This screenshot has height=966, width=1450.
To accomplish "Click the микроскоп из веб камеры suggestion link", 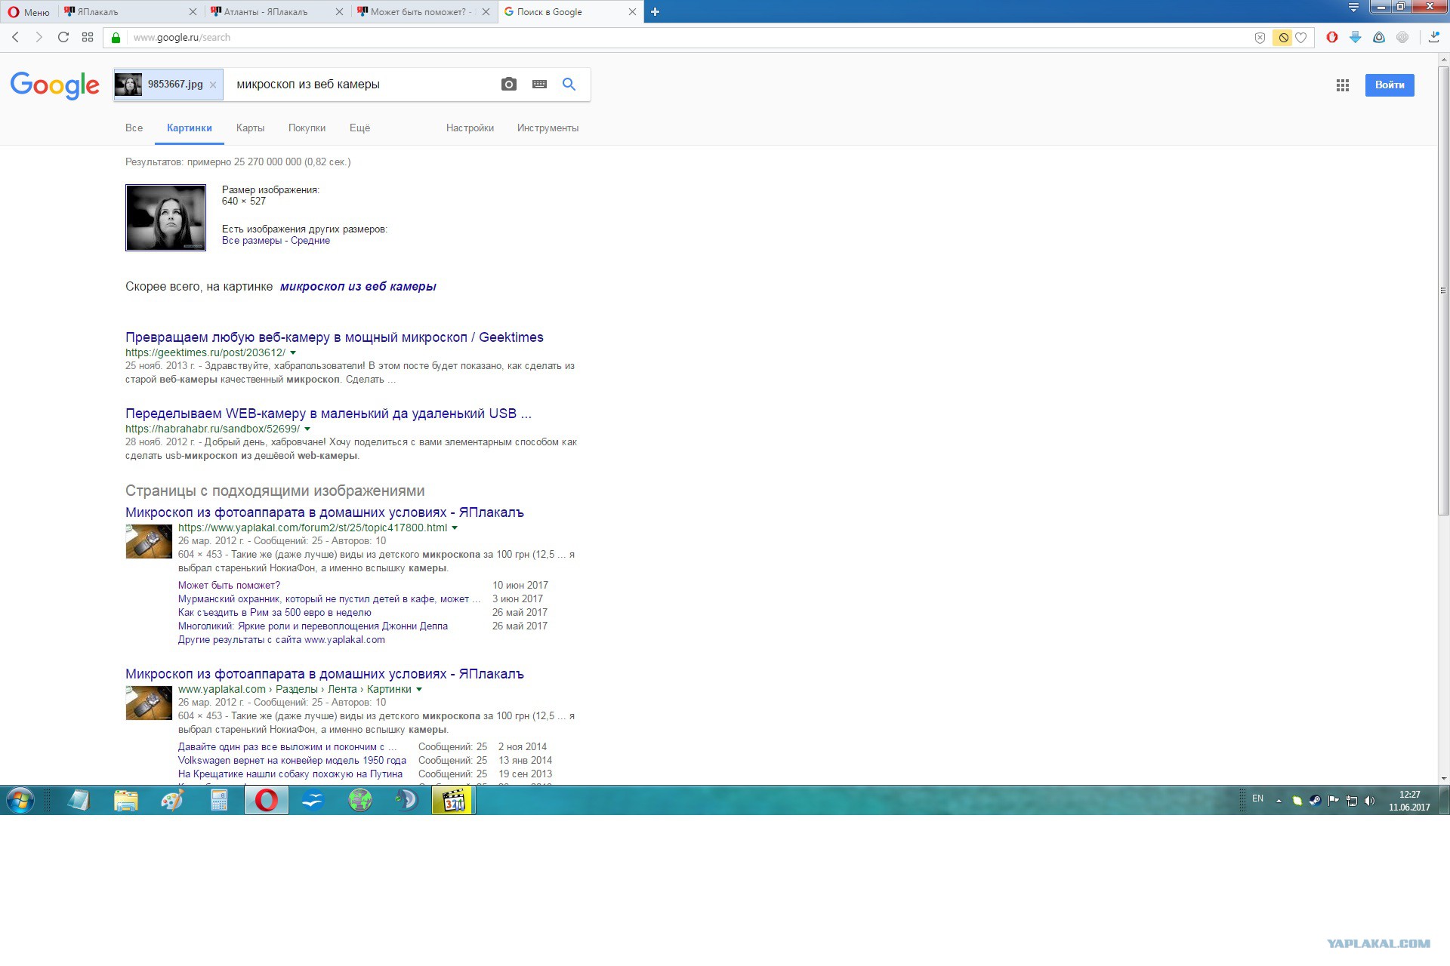I will pos(358,287).
